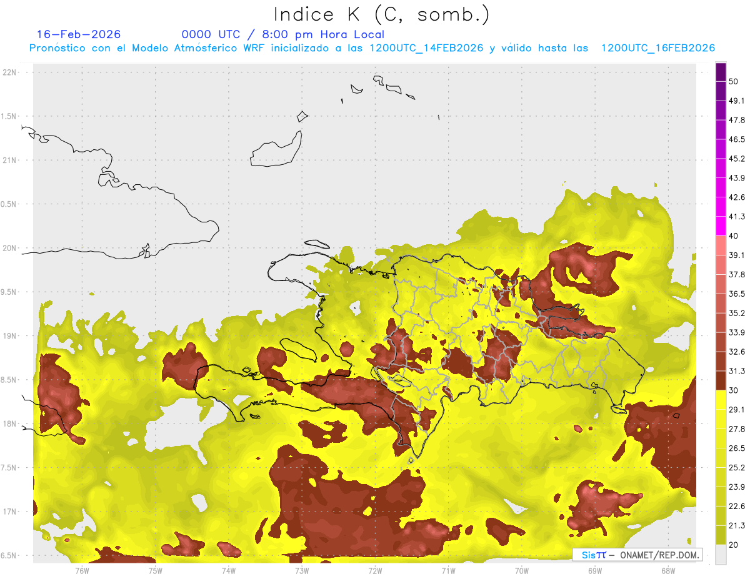The width and height of the screenshot is (750, 579).
Task: Click the '75W' longitude label
Action: [x=155, y=570]
